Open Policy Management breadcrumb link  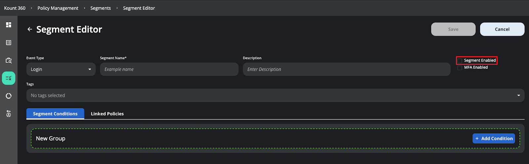[x=58, y=8]
